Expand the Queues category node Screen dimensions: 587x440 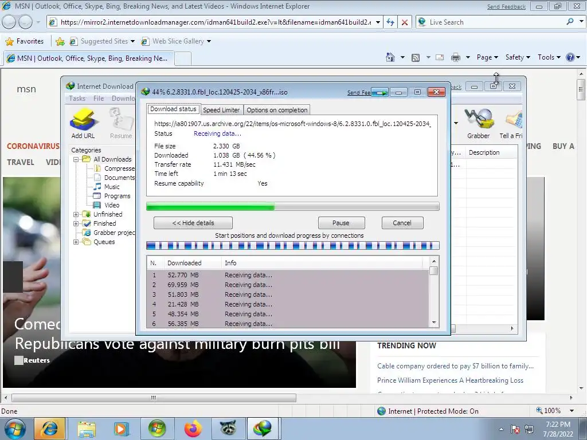76,242
